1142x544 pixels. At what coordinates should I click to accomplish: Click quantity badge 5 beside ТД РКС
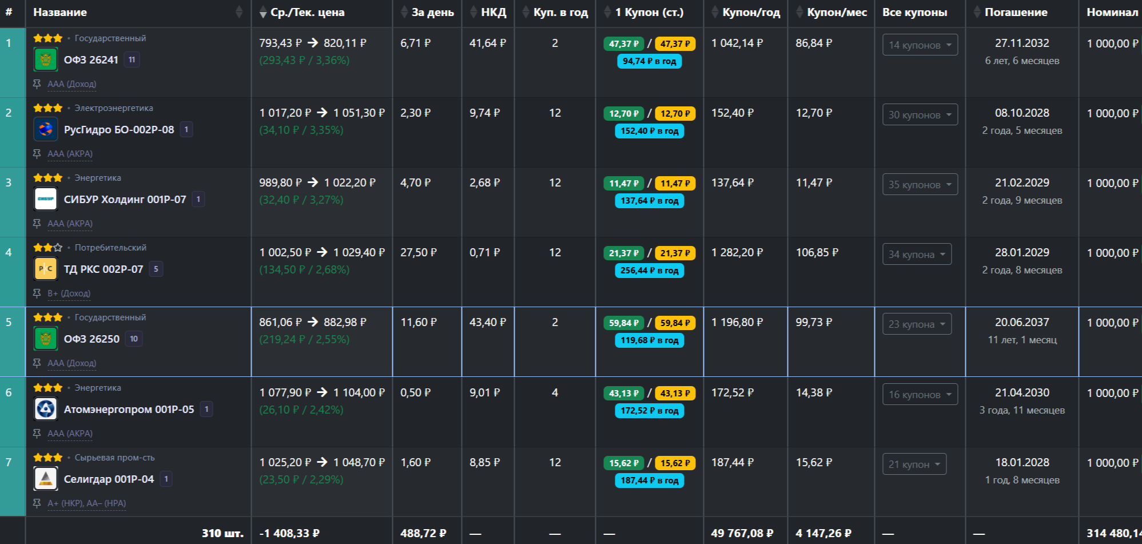click(x=156, y=269)
